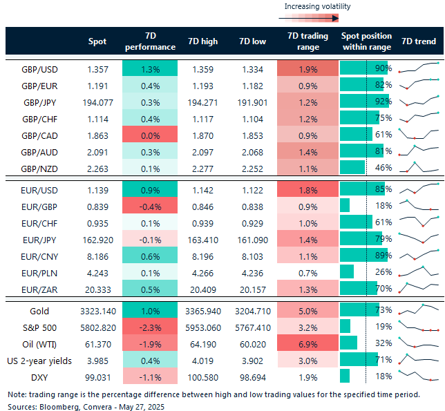Select the GBP/EUR spot value 1.191
The image size is (445, 411).
97,86
